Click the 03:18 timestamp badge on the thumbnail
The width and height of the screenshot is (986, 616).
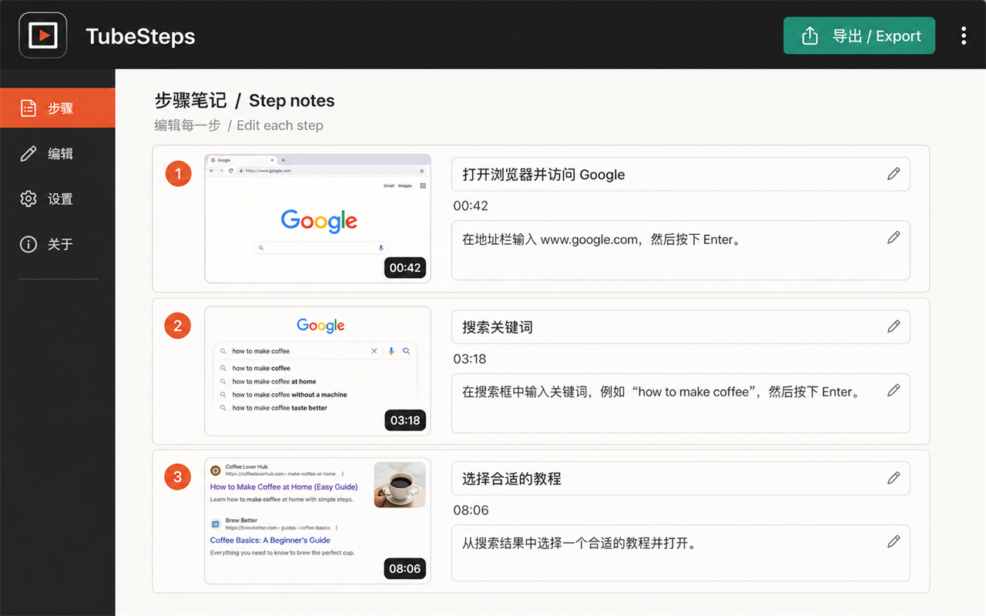405,420
